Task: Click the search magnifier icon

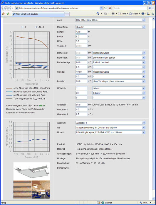Action: [150, 8]
